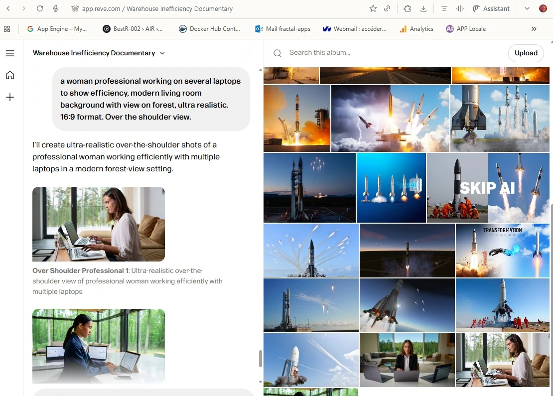Click the Upload button

pyautogui.click(x=526, y=53)
